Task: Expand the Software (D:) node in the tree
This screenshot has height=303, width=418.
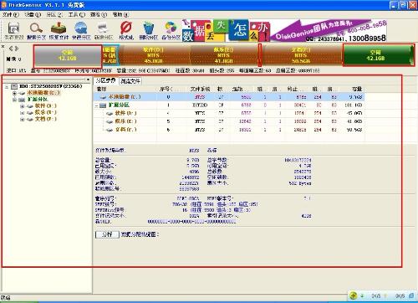Action: [x=22, y=106]
